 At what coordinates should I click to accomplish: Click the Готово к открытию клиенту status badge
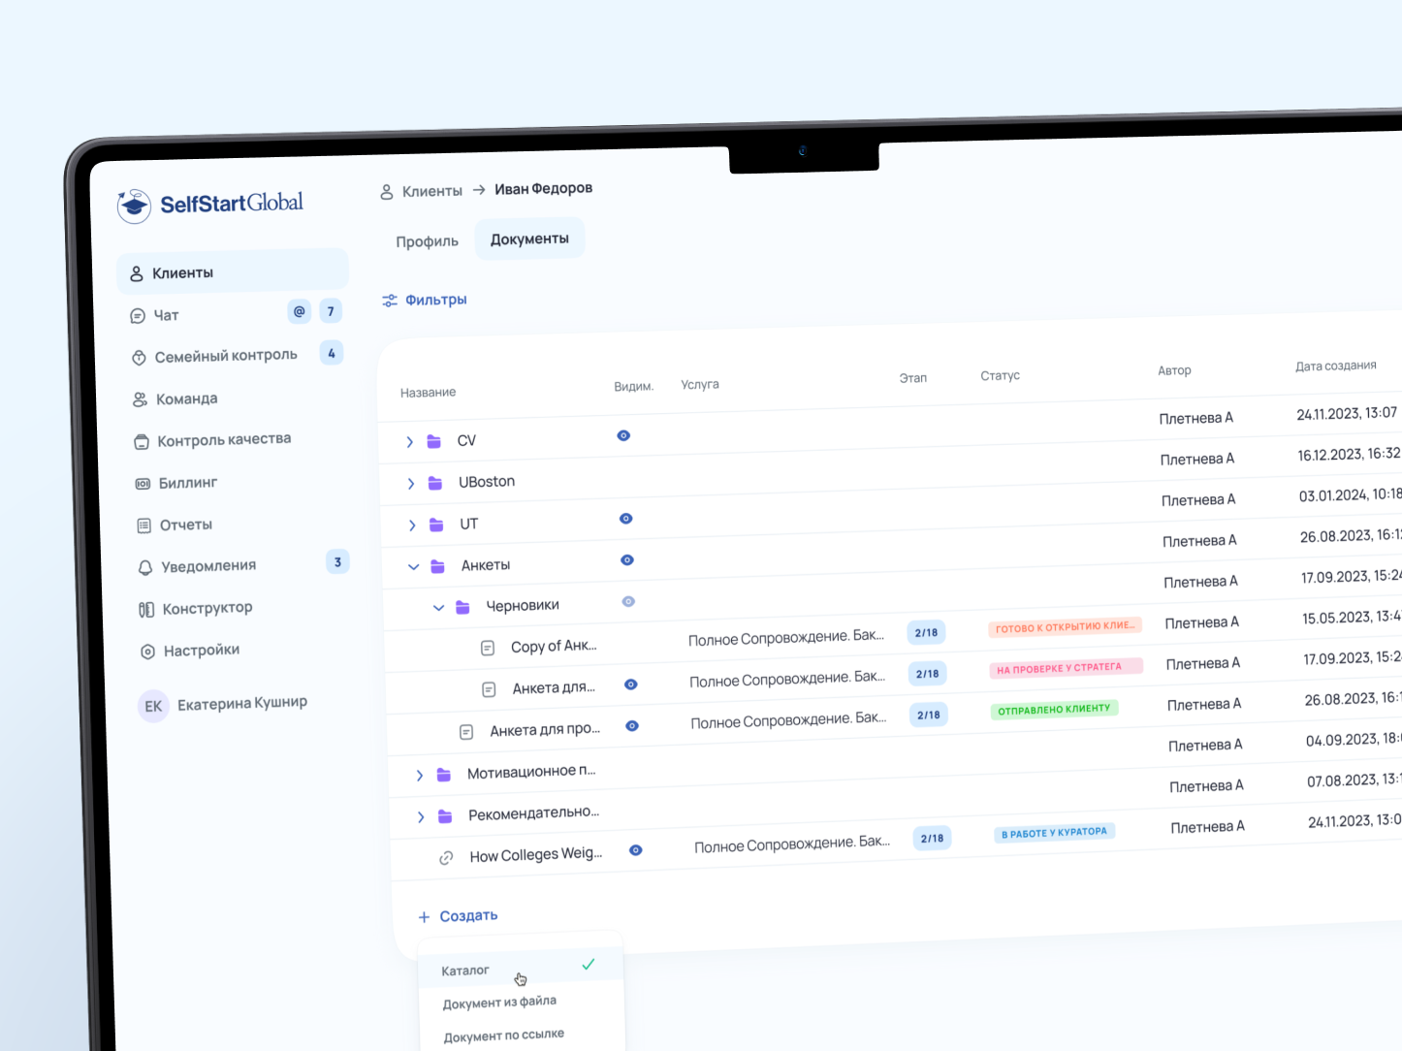(1065, 627)
